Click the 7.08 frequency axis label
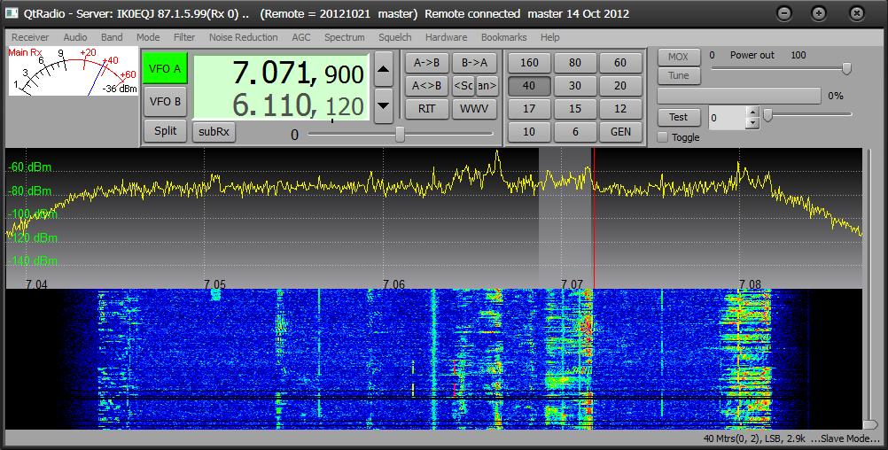 point(750,284)
